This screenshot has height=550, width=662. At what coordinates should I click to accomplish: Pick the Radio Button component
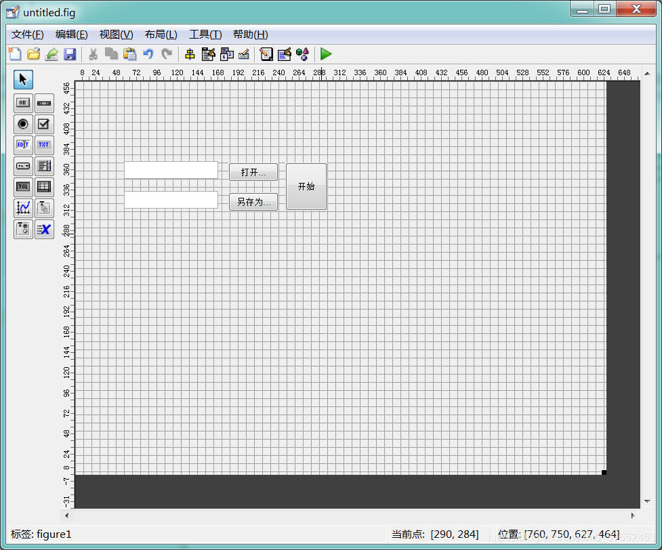23,124
